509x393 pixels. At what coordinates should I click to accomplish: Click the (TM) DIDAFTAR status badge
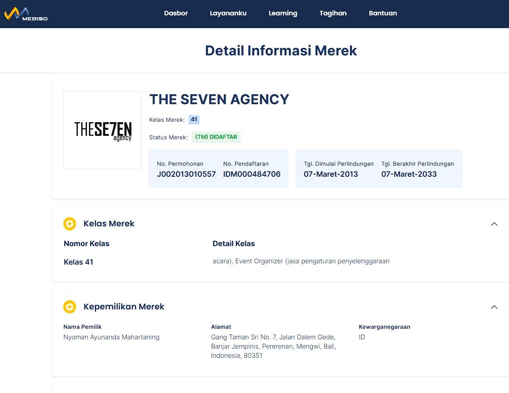pos(216,137)
